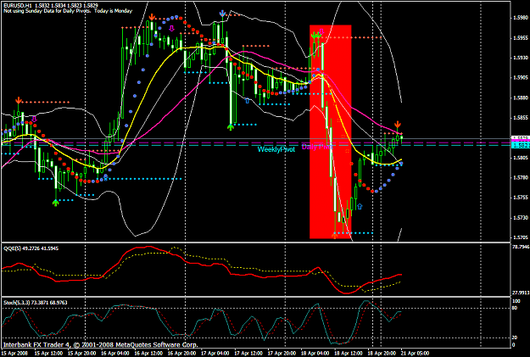Click the 21 Apr 05:00 time axis label
Screen dimensions: 530x357
click(x=415, y=354)
